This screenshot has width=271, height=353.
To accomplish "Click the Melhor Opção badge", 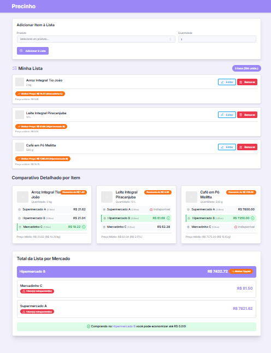I will pos(241,272).
